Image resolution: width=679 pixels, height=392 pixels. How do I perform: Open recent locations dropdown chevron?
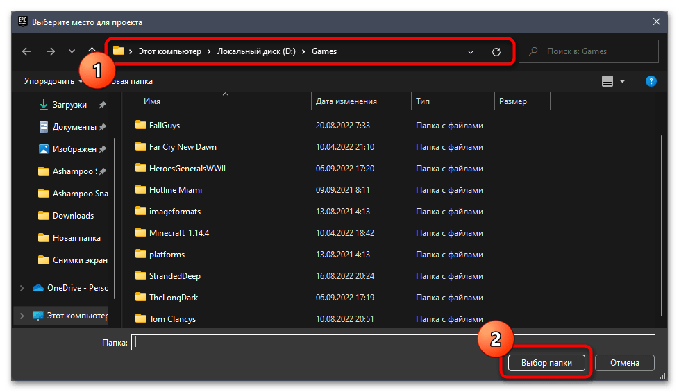[72, 51]
